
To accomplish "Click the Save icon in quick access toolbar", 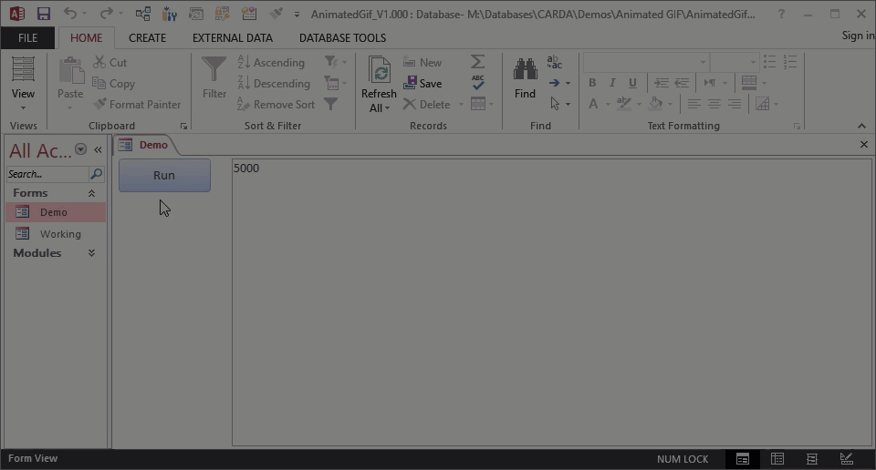I will pos(43,14).
